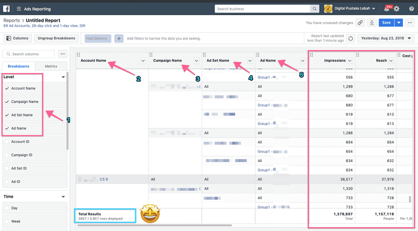This screenshot has height=231, width=418.
Task: Uncheck the Account Name breakdown
Action: pyautogui.click(x=7, y=89)
